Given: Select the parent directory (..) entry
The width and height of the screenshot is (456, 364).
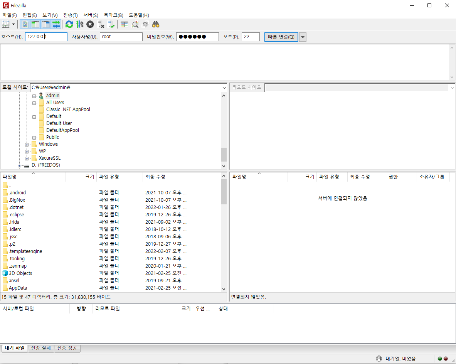Looking at the screenshot, I should (x=110, y=185).
